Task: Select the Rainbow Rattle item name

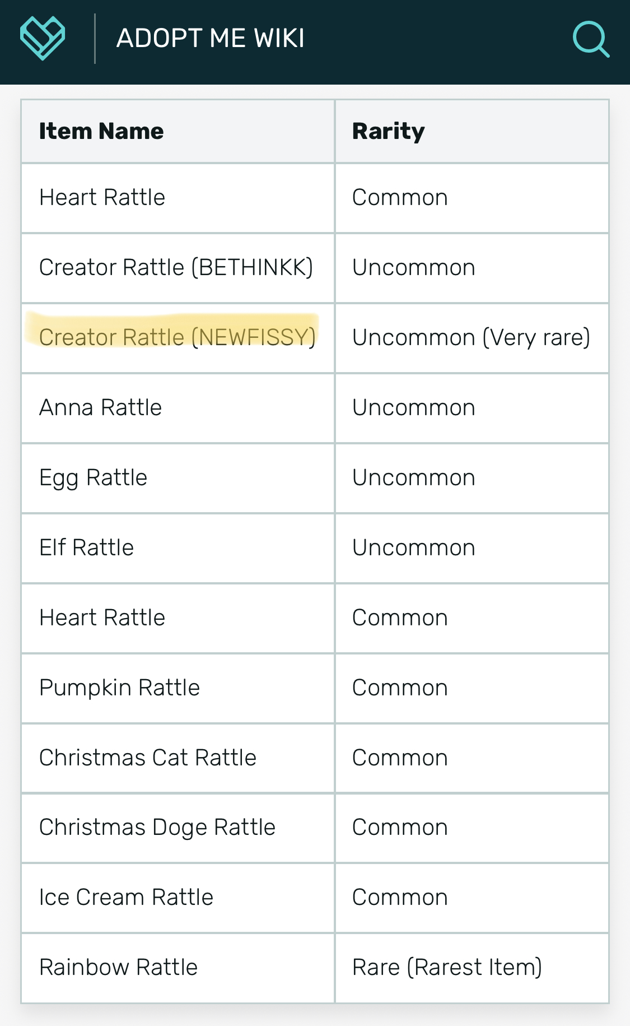Action: pyautogui.click(x=118, y=967)
